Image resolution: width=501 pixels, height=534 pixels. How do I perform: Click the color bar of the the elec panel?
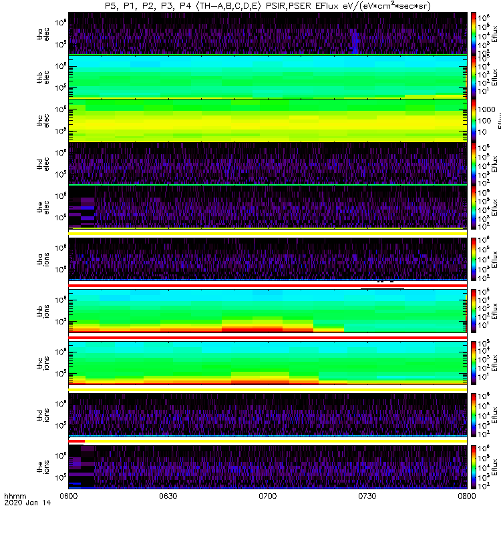point(474,208)
